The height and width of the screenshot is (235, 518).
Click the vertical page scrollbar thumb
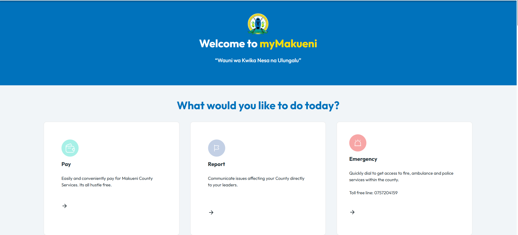517,13
